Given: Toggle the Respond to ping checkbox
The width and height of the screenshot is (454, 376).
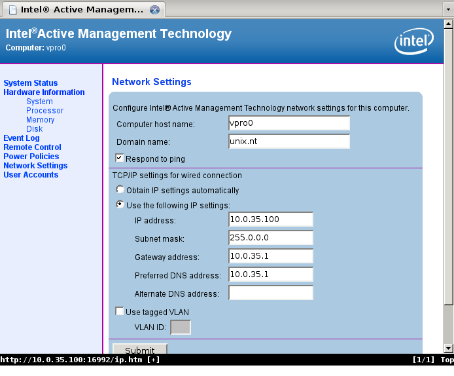Looking at the screenshot, I should [x=119, y=158].
